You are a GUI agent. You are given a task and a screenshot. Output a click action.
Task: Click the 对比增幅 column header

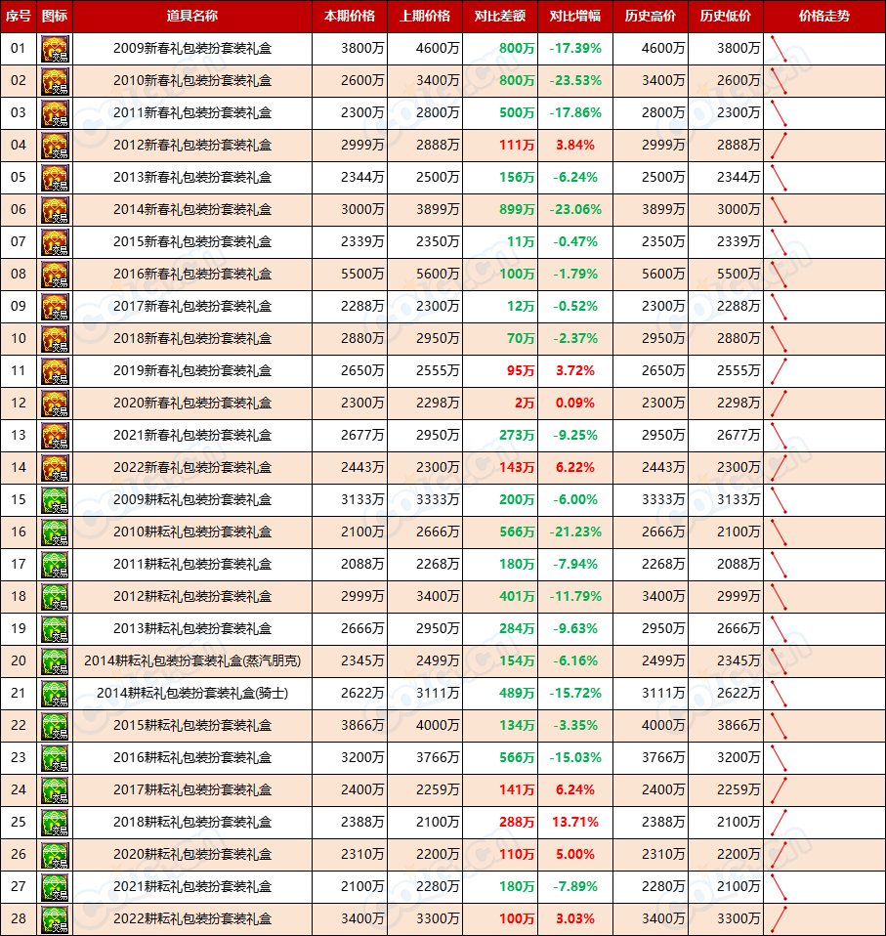pos(575,17)
